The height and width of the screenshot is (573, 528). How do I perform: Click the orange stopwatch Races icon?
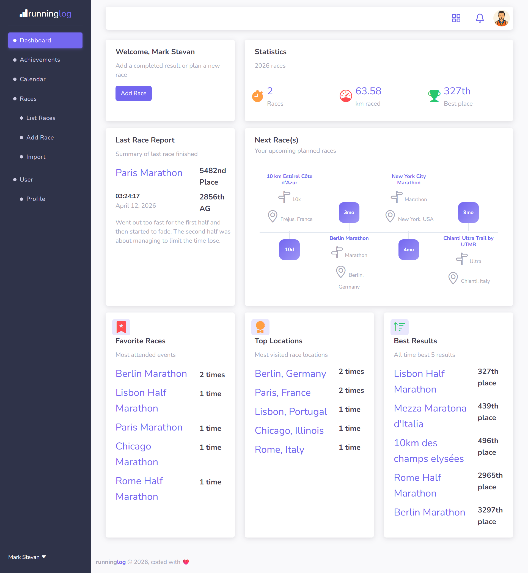[x=257, y=96]
